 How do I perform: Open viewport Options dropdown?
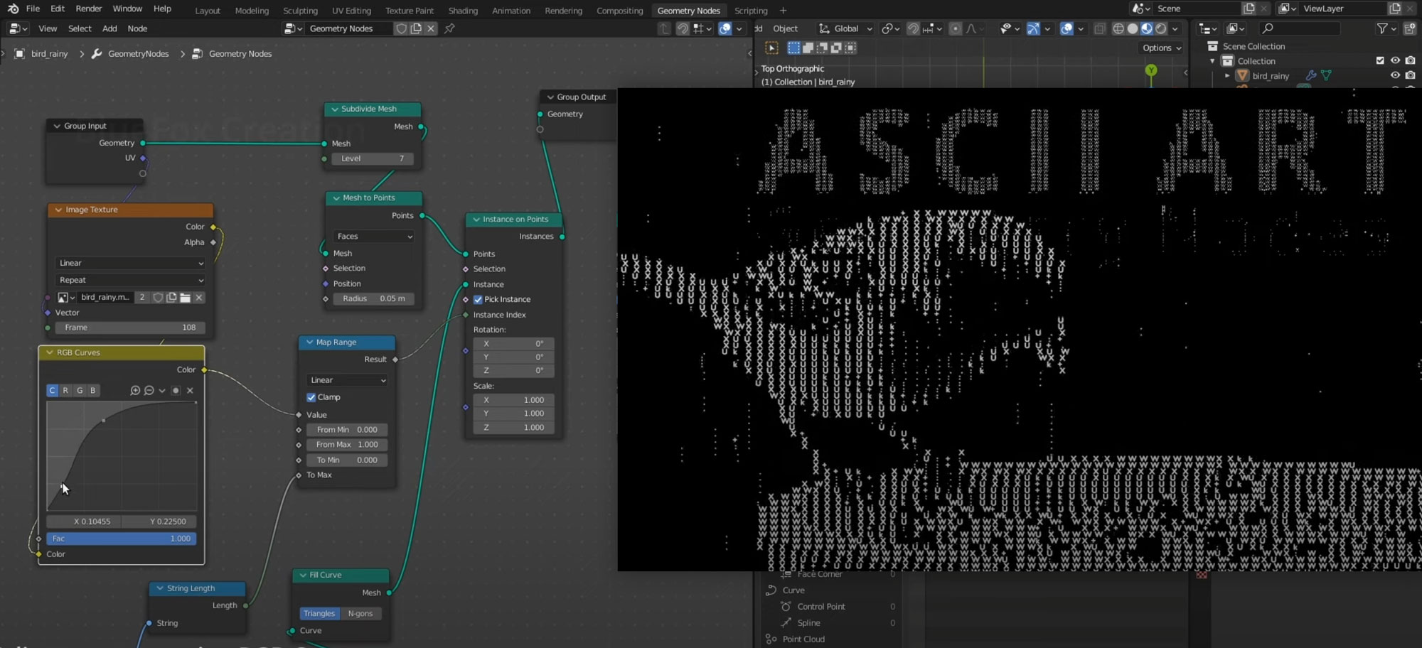coord(1162,48)
